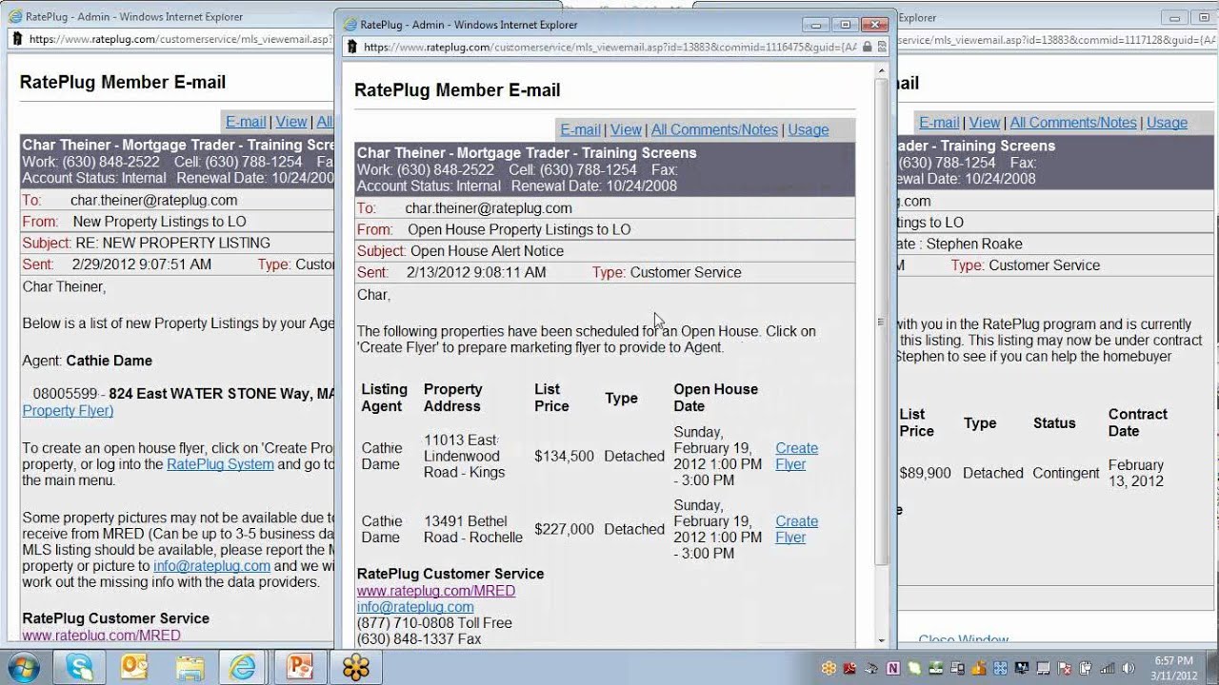
Task: Open the Windows Start menu
Action: click(x=22, y=666)
